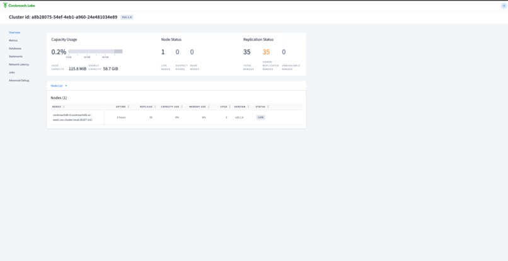The image size is (508, 261).
Task: Click the version badge beside the cluster id
Action: click(x=127, y=17)
